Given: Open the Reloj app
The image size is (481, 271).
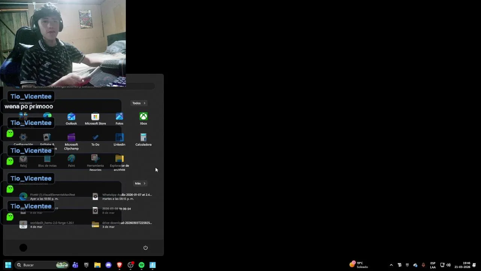Looking at the screenshot, I should pos(23,161).
